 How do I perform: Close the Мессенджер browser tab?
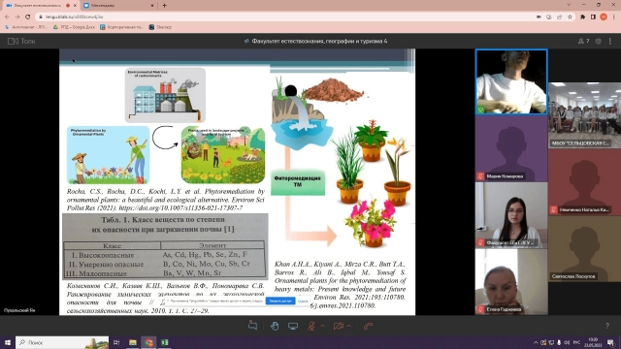[x=152, y=6]
